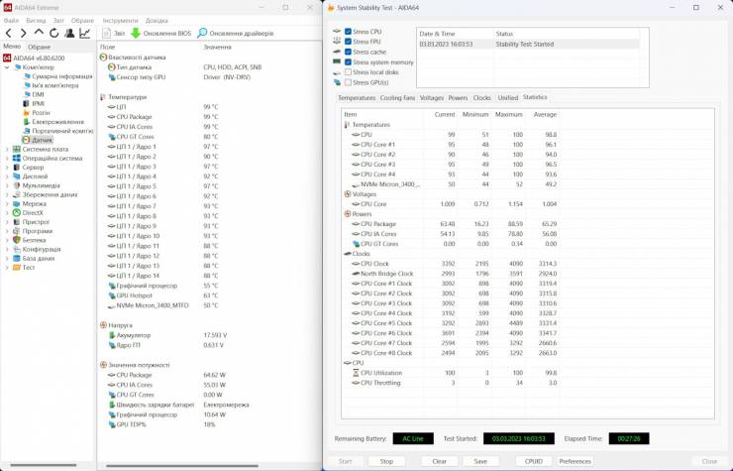Viewport: 733px width, 471px height.
Task: Click the DirectX icon in the tree
Action: [17, 212]
